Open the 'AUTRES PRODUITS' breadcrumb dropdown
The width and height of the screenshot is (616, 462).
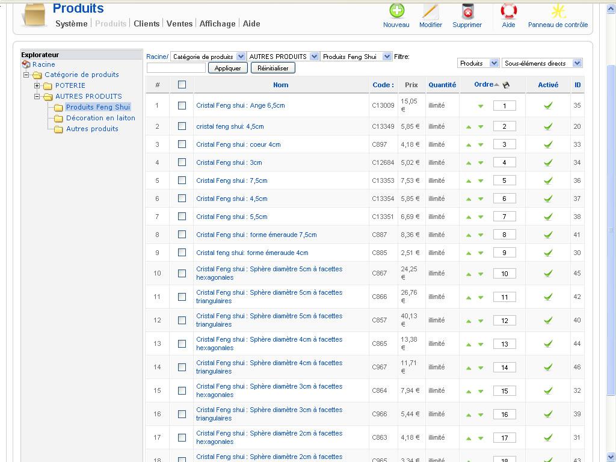coord(283,57)
